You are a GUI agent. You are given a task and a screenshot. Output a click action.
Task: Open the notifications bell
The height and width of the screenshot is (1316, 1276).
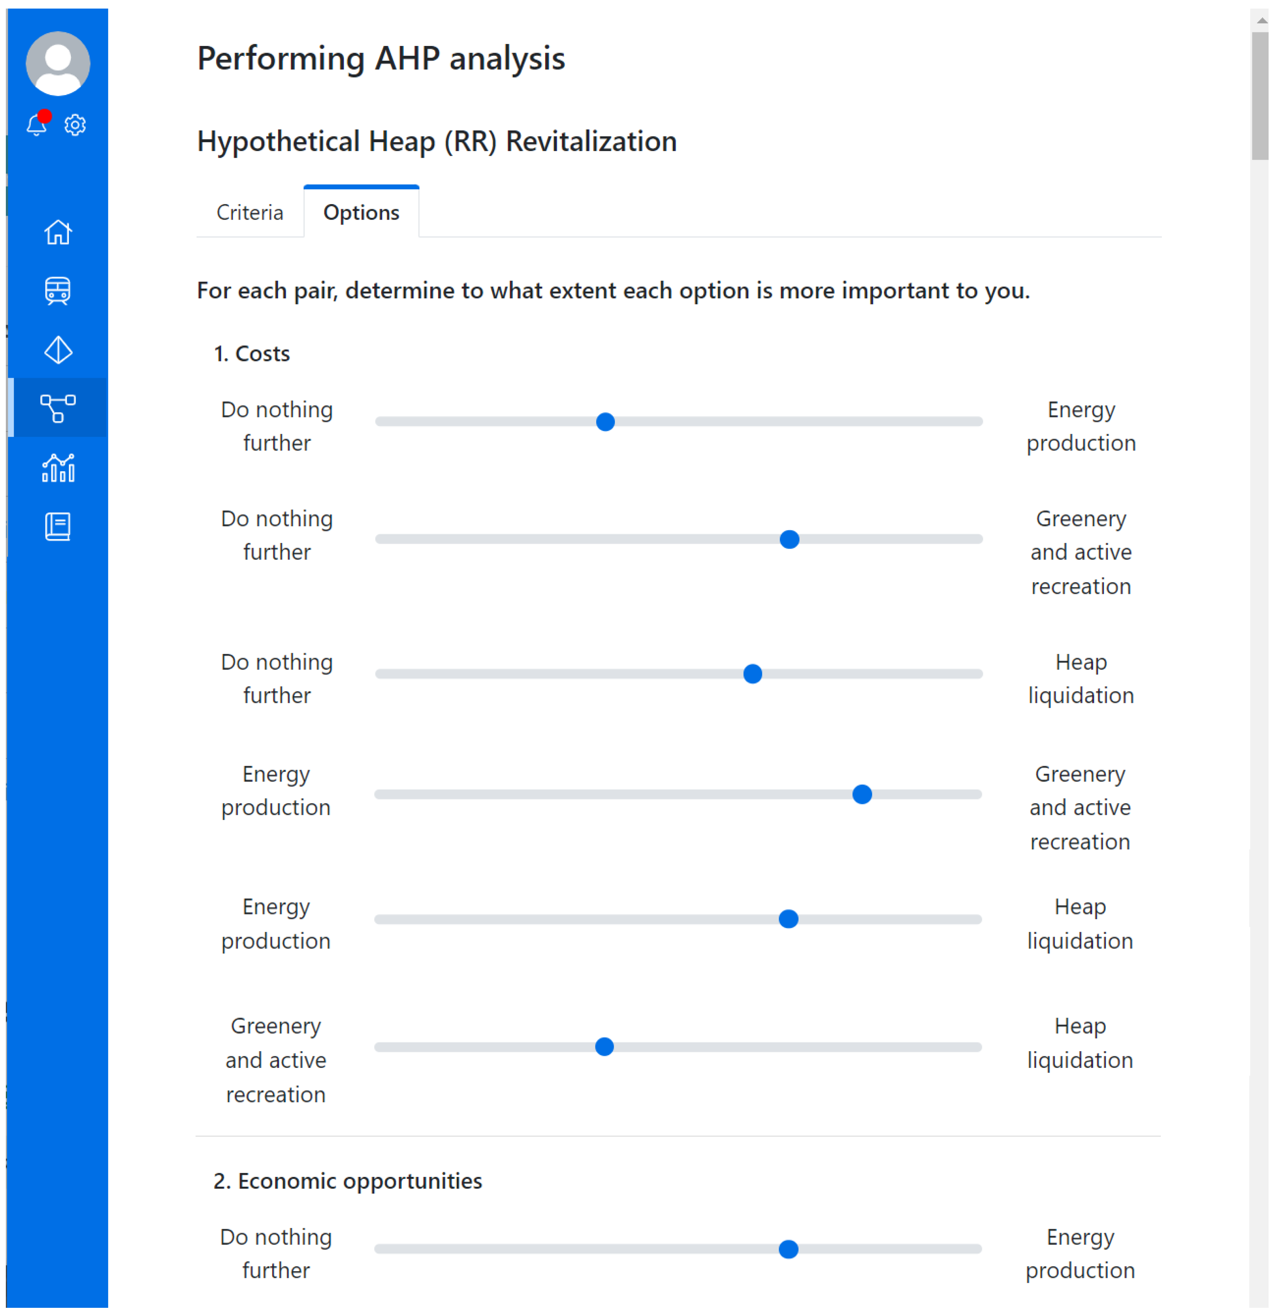37,125
